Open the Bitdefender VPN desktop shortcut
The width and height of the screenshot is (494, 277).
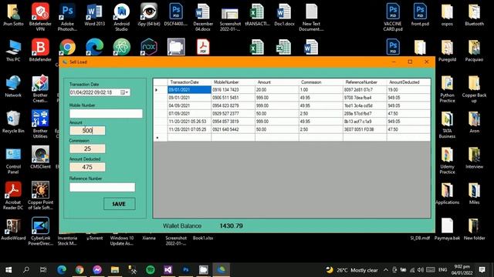click(40, 17)
